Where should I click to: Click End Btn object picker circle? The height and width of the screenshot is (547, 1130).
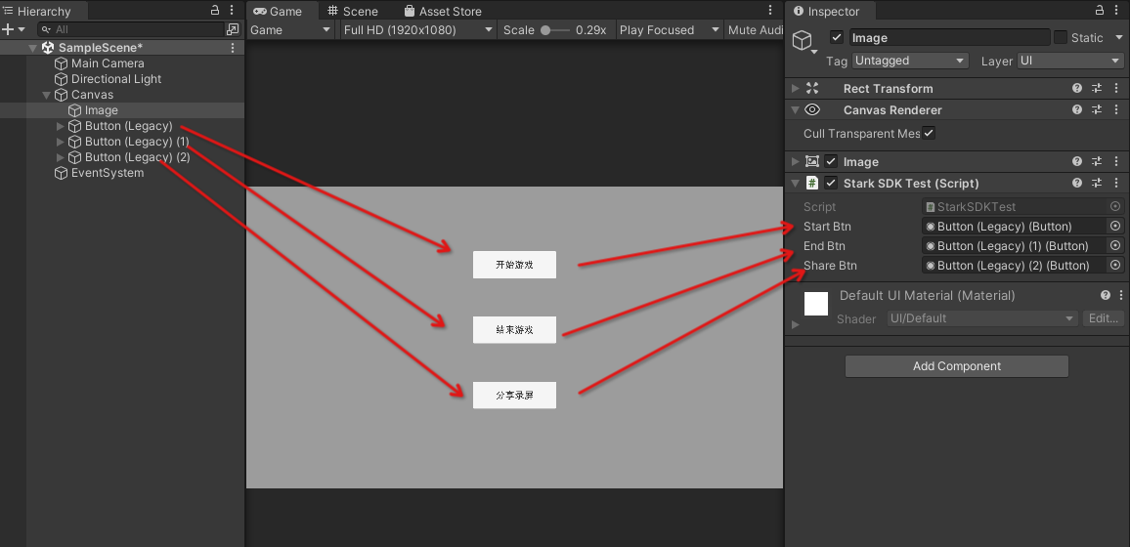[1115, 245]
